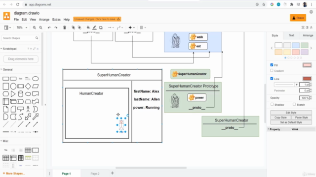The width and height of the screenshot is (316, 177).
Task: Open the connection arrow style dropdown
Action: click(x=111, y=28)
